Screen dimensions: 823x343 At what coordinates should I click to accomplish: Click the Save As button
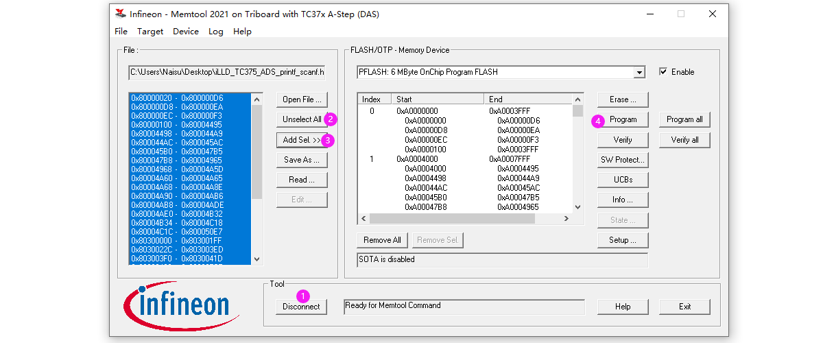coord(302,160)
